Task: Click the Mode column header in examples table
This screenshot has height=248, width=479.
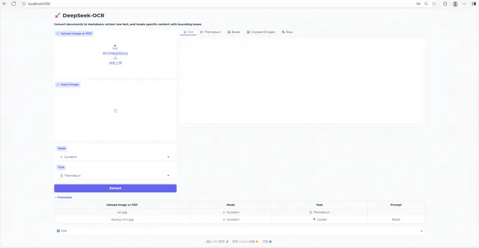Action: coord(231,205)
